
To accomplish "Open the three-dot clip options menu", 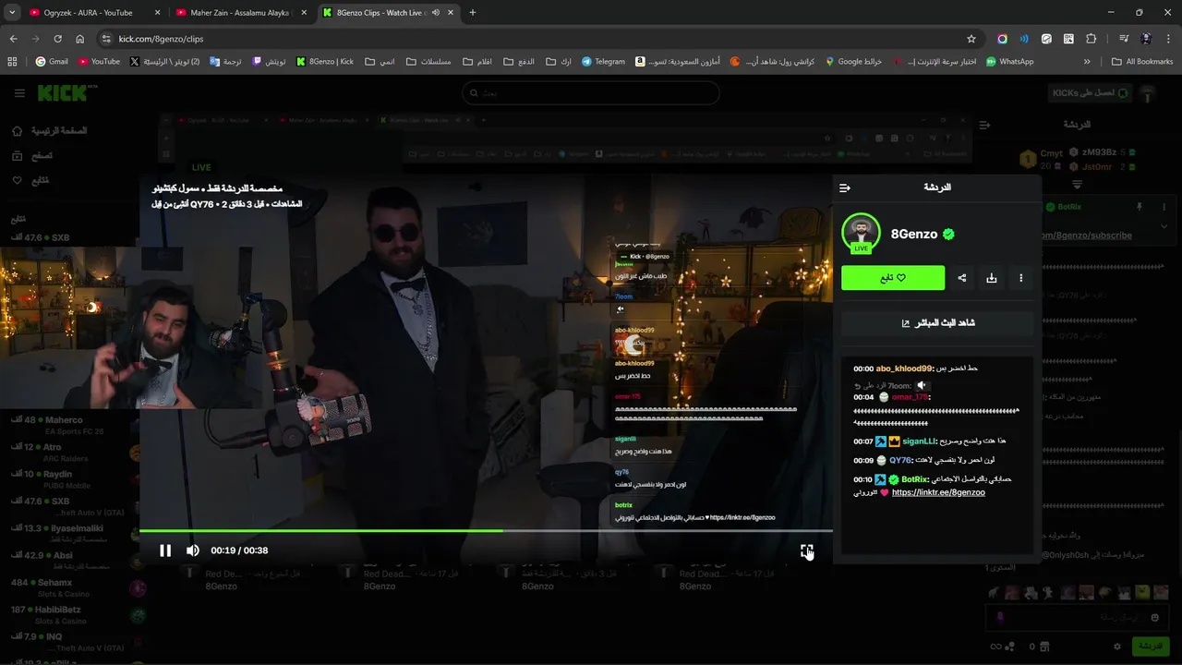I will click(1020, 278).
